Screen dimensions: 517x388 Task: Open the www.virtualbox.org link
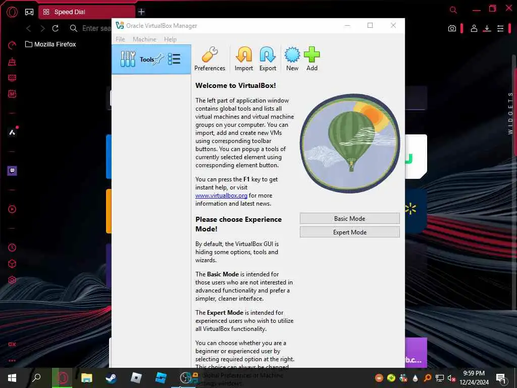click(x=221, y=196)
